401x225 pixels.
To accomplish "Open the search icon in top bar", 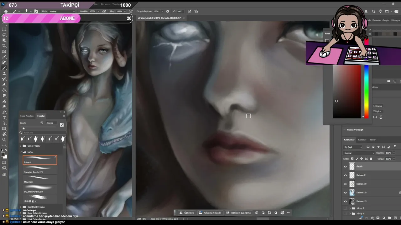I will click(373, 12).
